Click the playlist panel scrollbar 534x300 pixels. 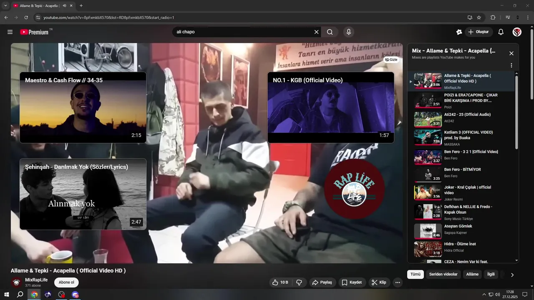(516, 112)
